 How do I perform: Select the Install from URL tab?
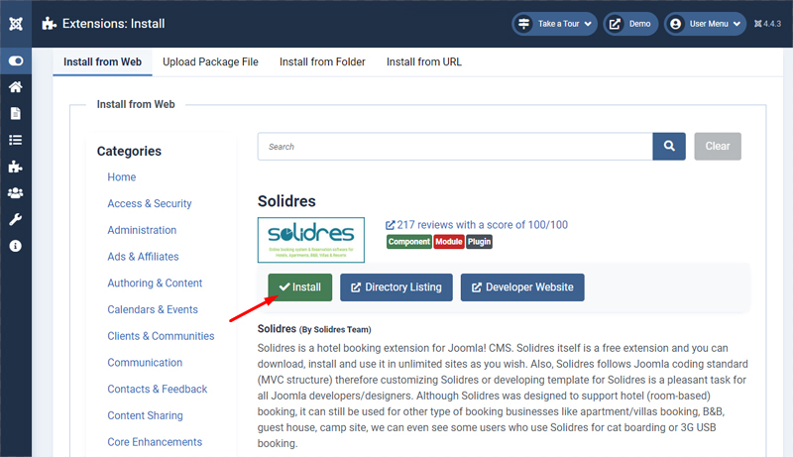[x=423, y=61]
